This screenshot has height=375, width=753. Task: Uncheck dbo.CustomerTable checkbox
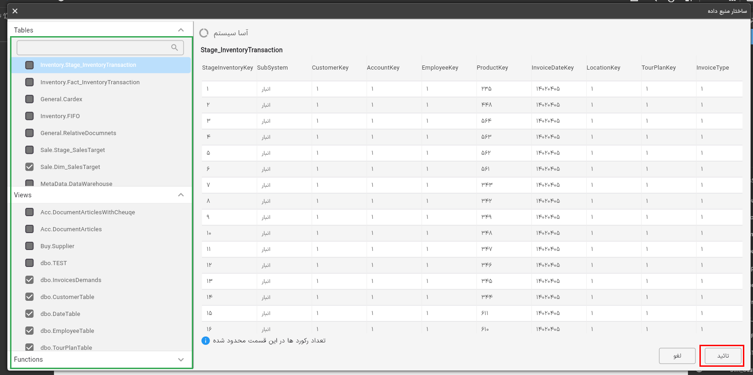pyautogui.click(x=29, y=297)
